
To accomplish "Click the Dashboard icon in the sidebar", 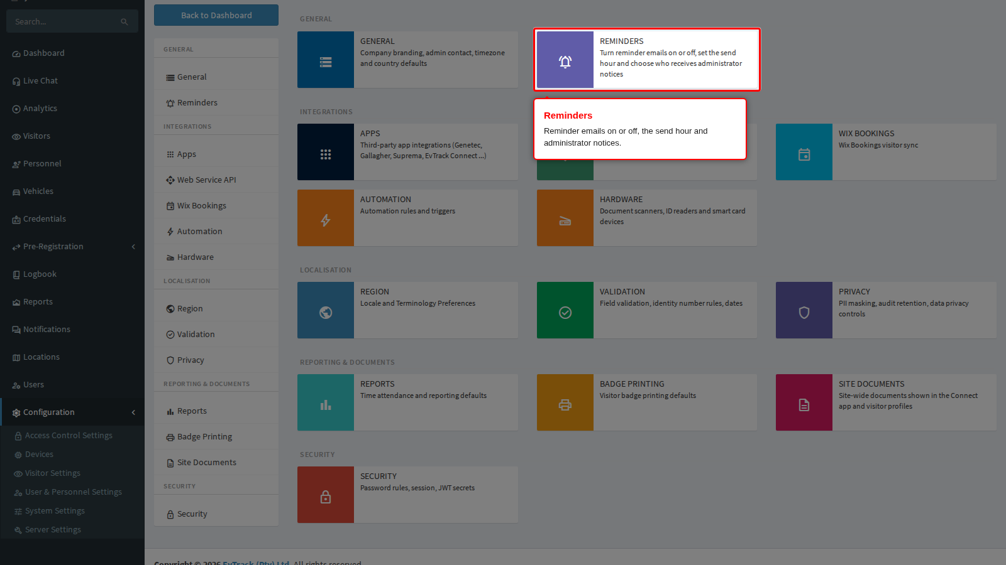I will pyautogui.click(x=16, y=53).
